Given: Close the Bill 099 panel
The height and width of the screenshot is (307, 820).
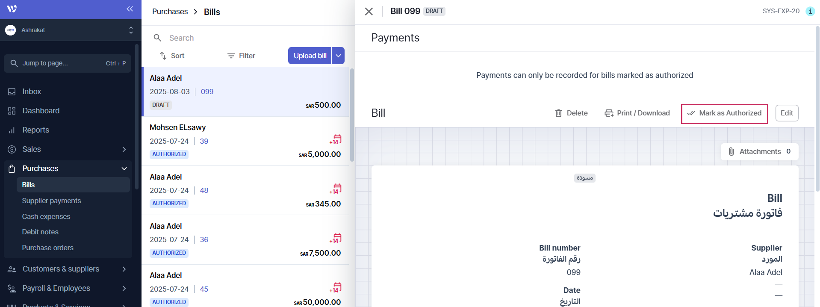Looking at the screenshot, I should [369, 12].
